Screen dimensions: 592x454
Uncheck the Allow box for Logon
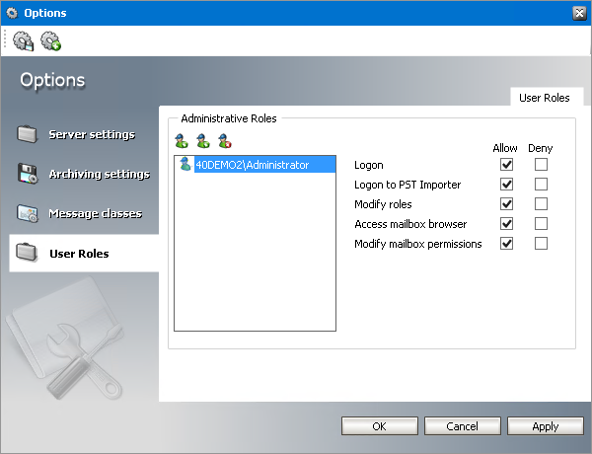point(507,165)
